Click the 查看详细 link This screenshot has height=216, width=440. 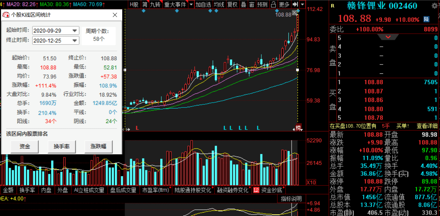(x=427, y=126)
